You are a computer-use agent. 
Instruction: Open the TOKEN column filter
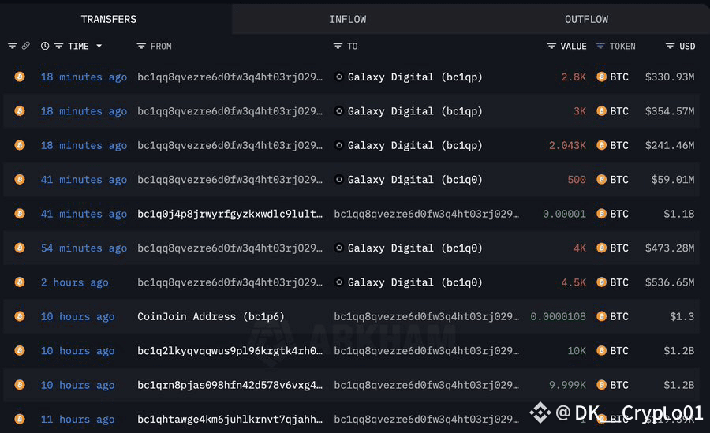pyautogui.click(x=600, y=46)
